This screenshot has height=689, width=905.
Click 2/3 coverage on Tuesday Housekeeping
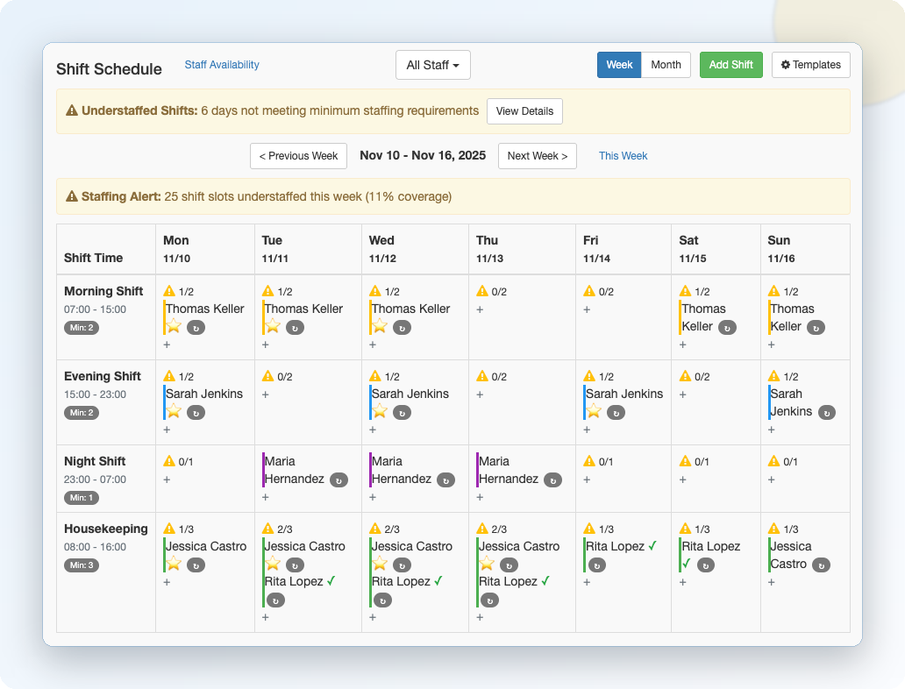284,529
